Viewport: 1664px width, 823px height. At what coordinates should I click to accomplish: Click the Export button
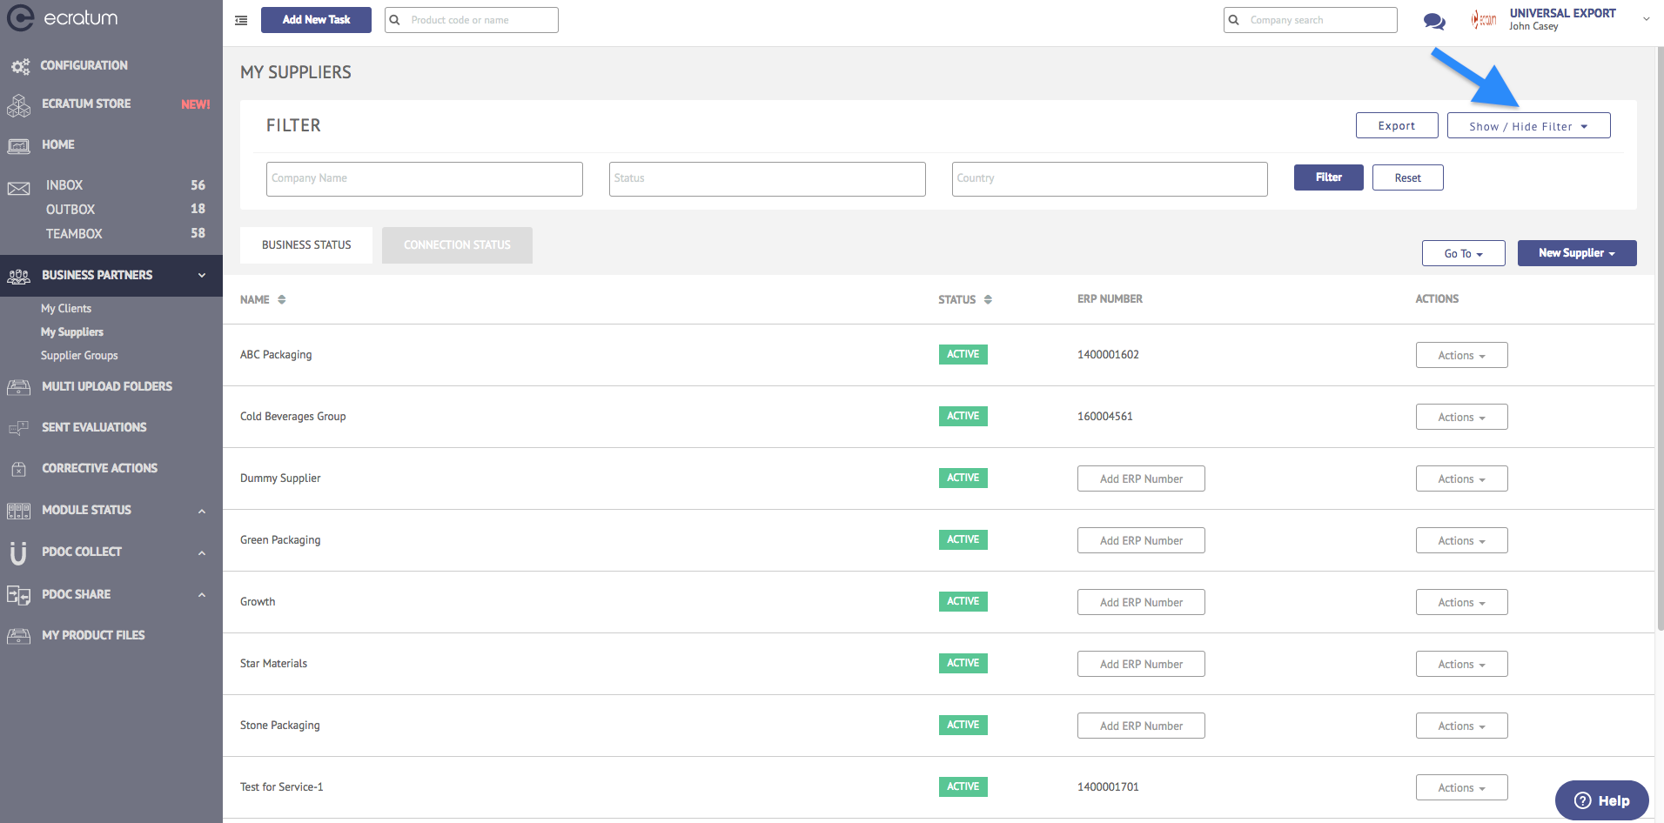(1397, 126)
